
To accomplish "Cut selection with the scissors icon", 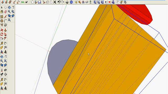I will pos(44,2).
